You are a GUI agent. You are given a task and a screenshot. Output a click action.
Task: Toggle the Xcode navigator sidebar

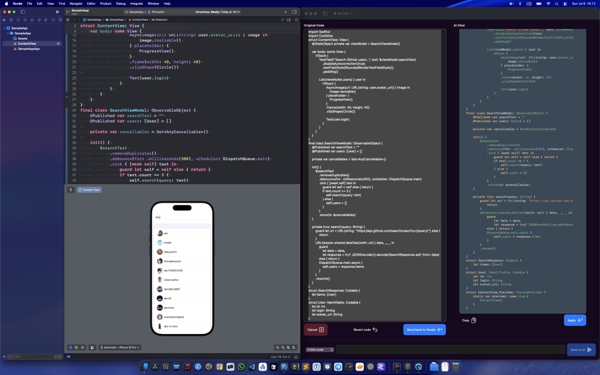23,12
